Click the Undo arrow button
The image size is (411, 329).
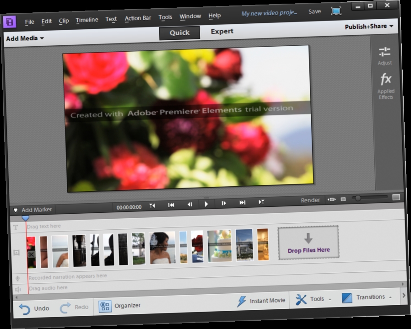click(34, 309)
